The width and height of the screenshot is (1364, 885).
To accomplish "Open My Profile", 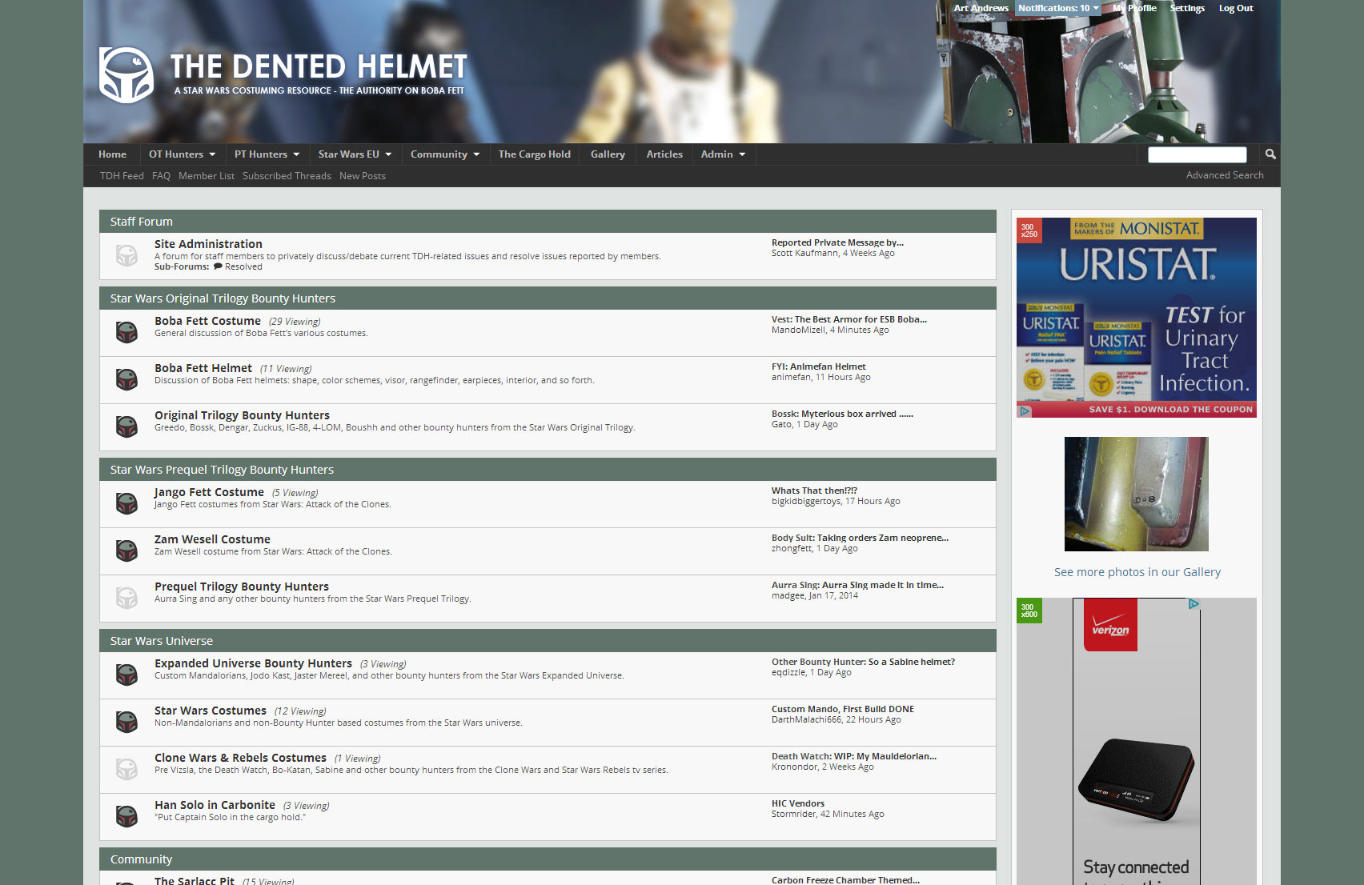I will 1134,8.
